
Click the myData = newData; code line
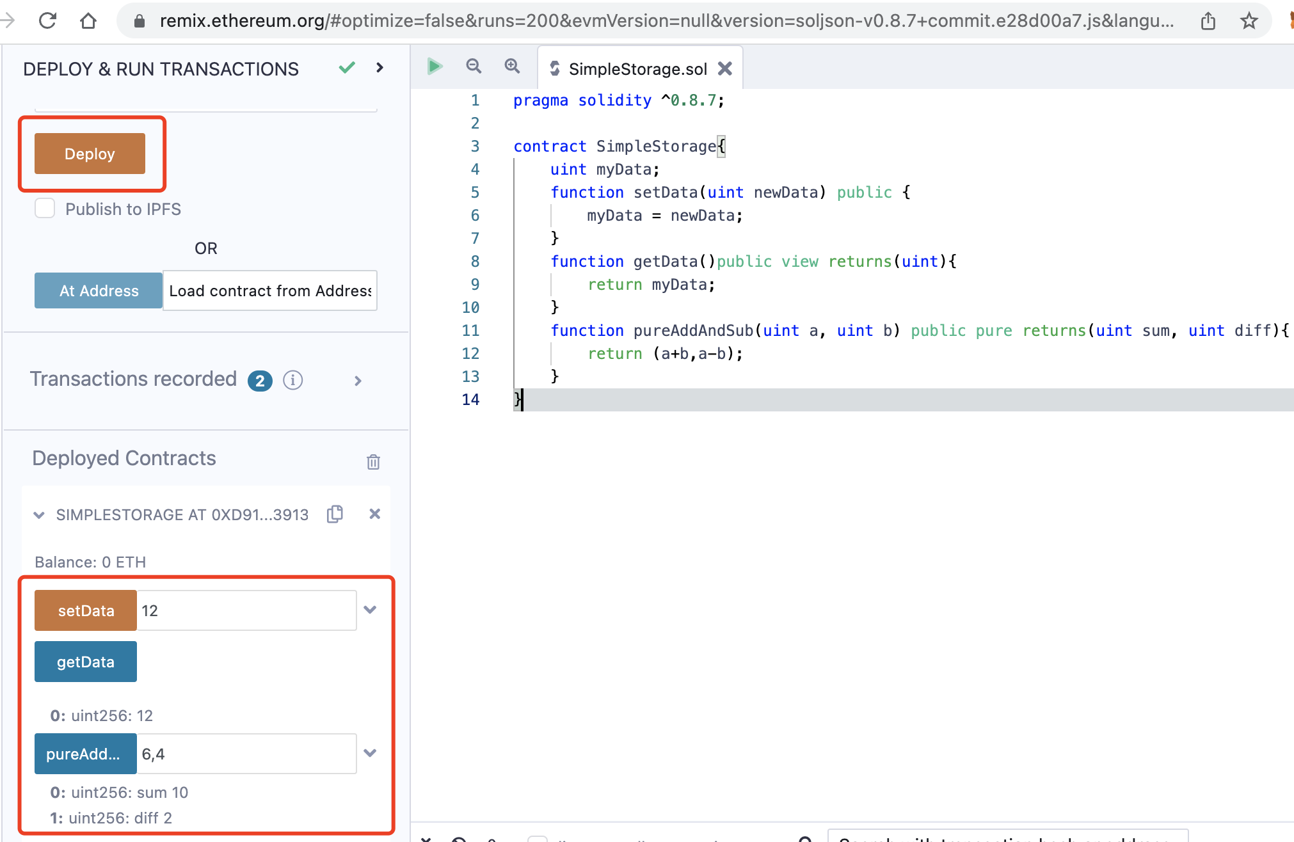click(x=665, y=216)
